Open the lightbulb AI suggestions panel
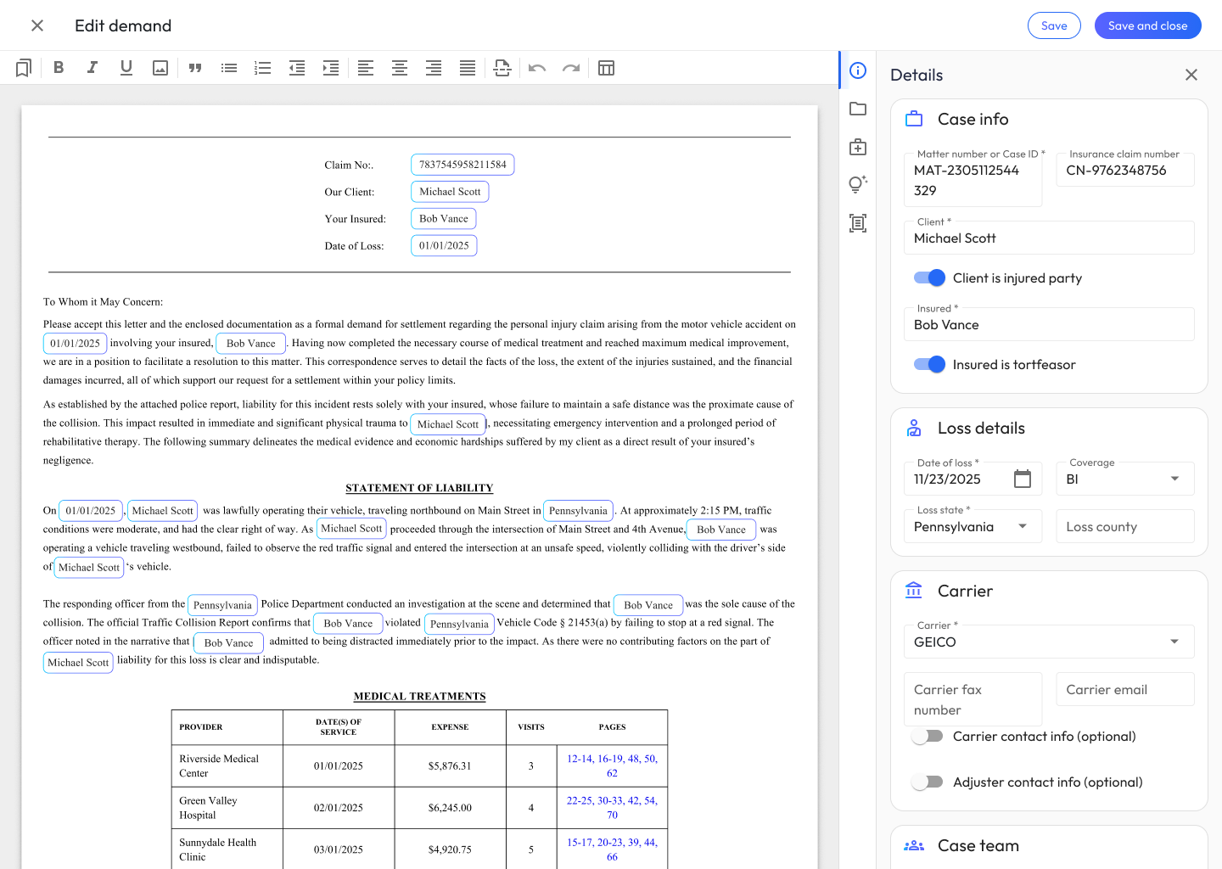1222x869 pixels. point(858,184)
